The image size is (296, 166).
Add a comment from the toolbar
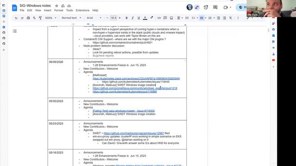coord(165,18)
